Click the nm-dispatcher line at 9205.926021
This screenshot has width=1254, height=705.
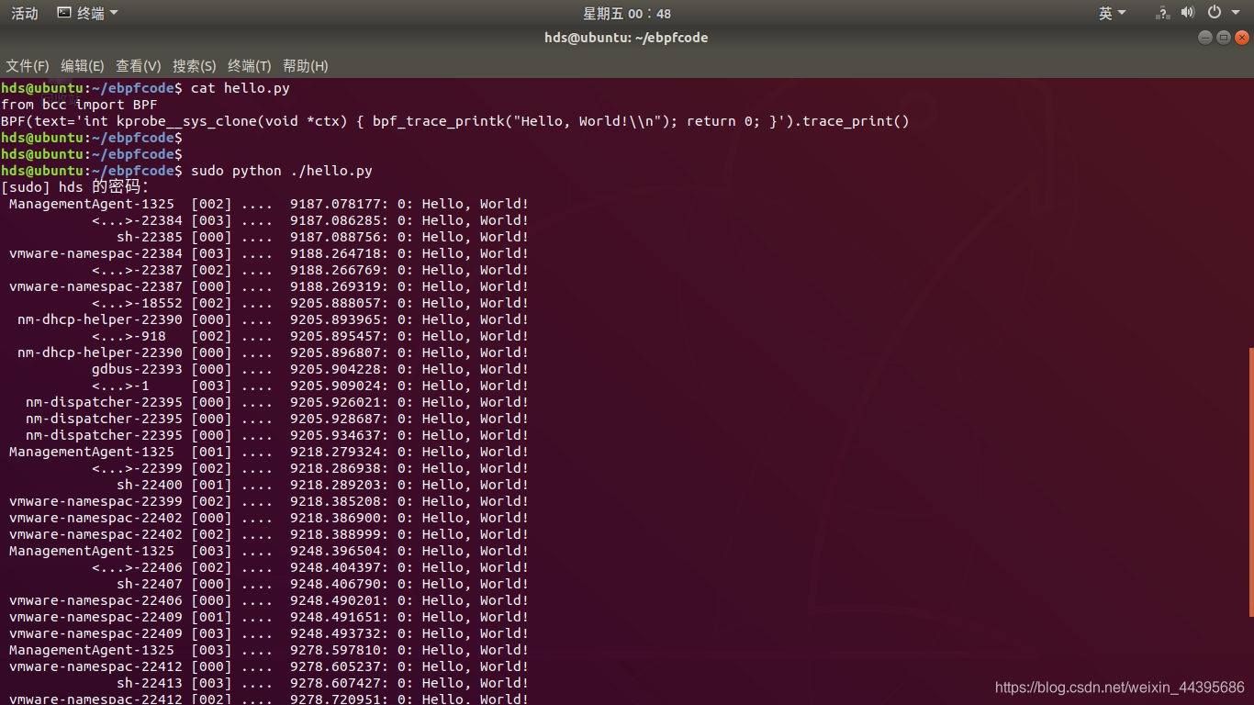tap(276, 402)
